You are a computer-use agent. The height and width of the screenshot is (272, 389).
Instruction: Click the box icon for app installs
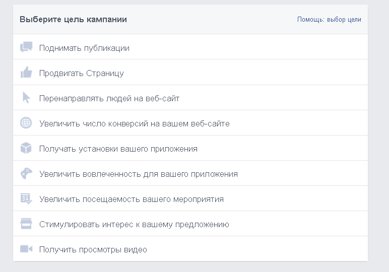pos(26,148)
